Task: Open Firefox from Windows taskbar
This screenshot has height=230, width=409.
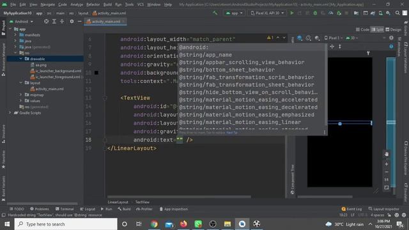Action: point(183,224)
